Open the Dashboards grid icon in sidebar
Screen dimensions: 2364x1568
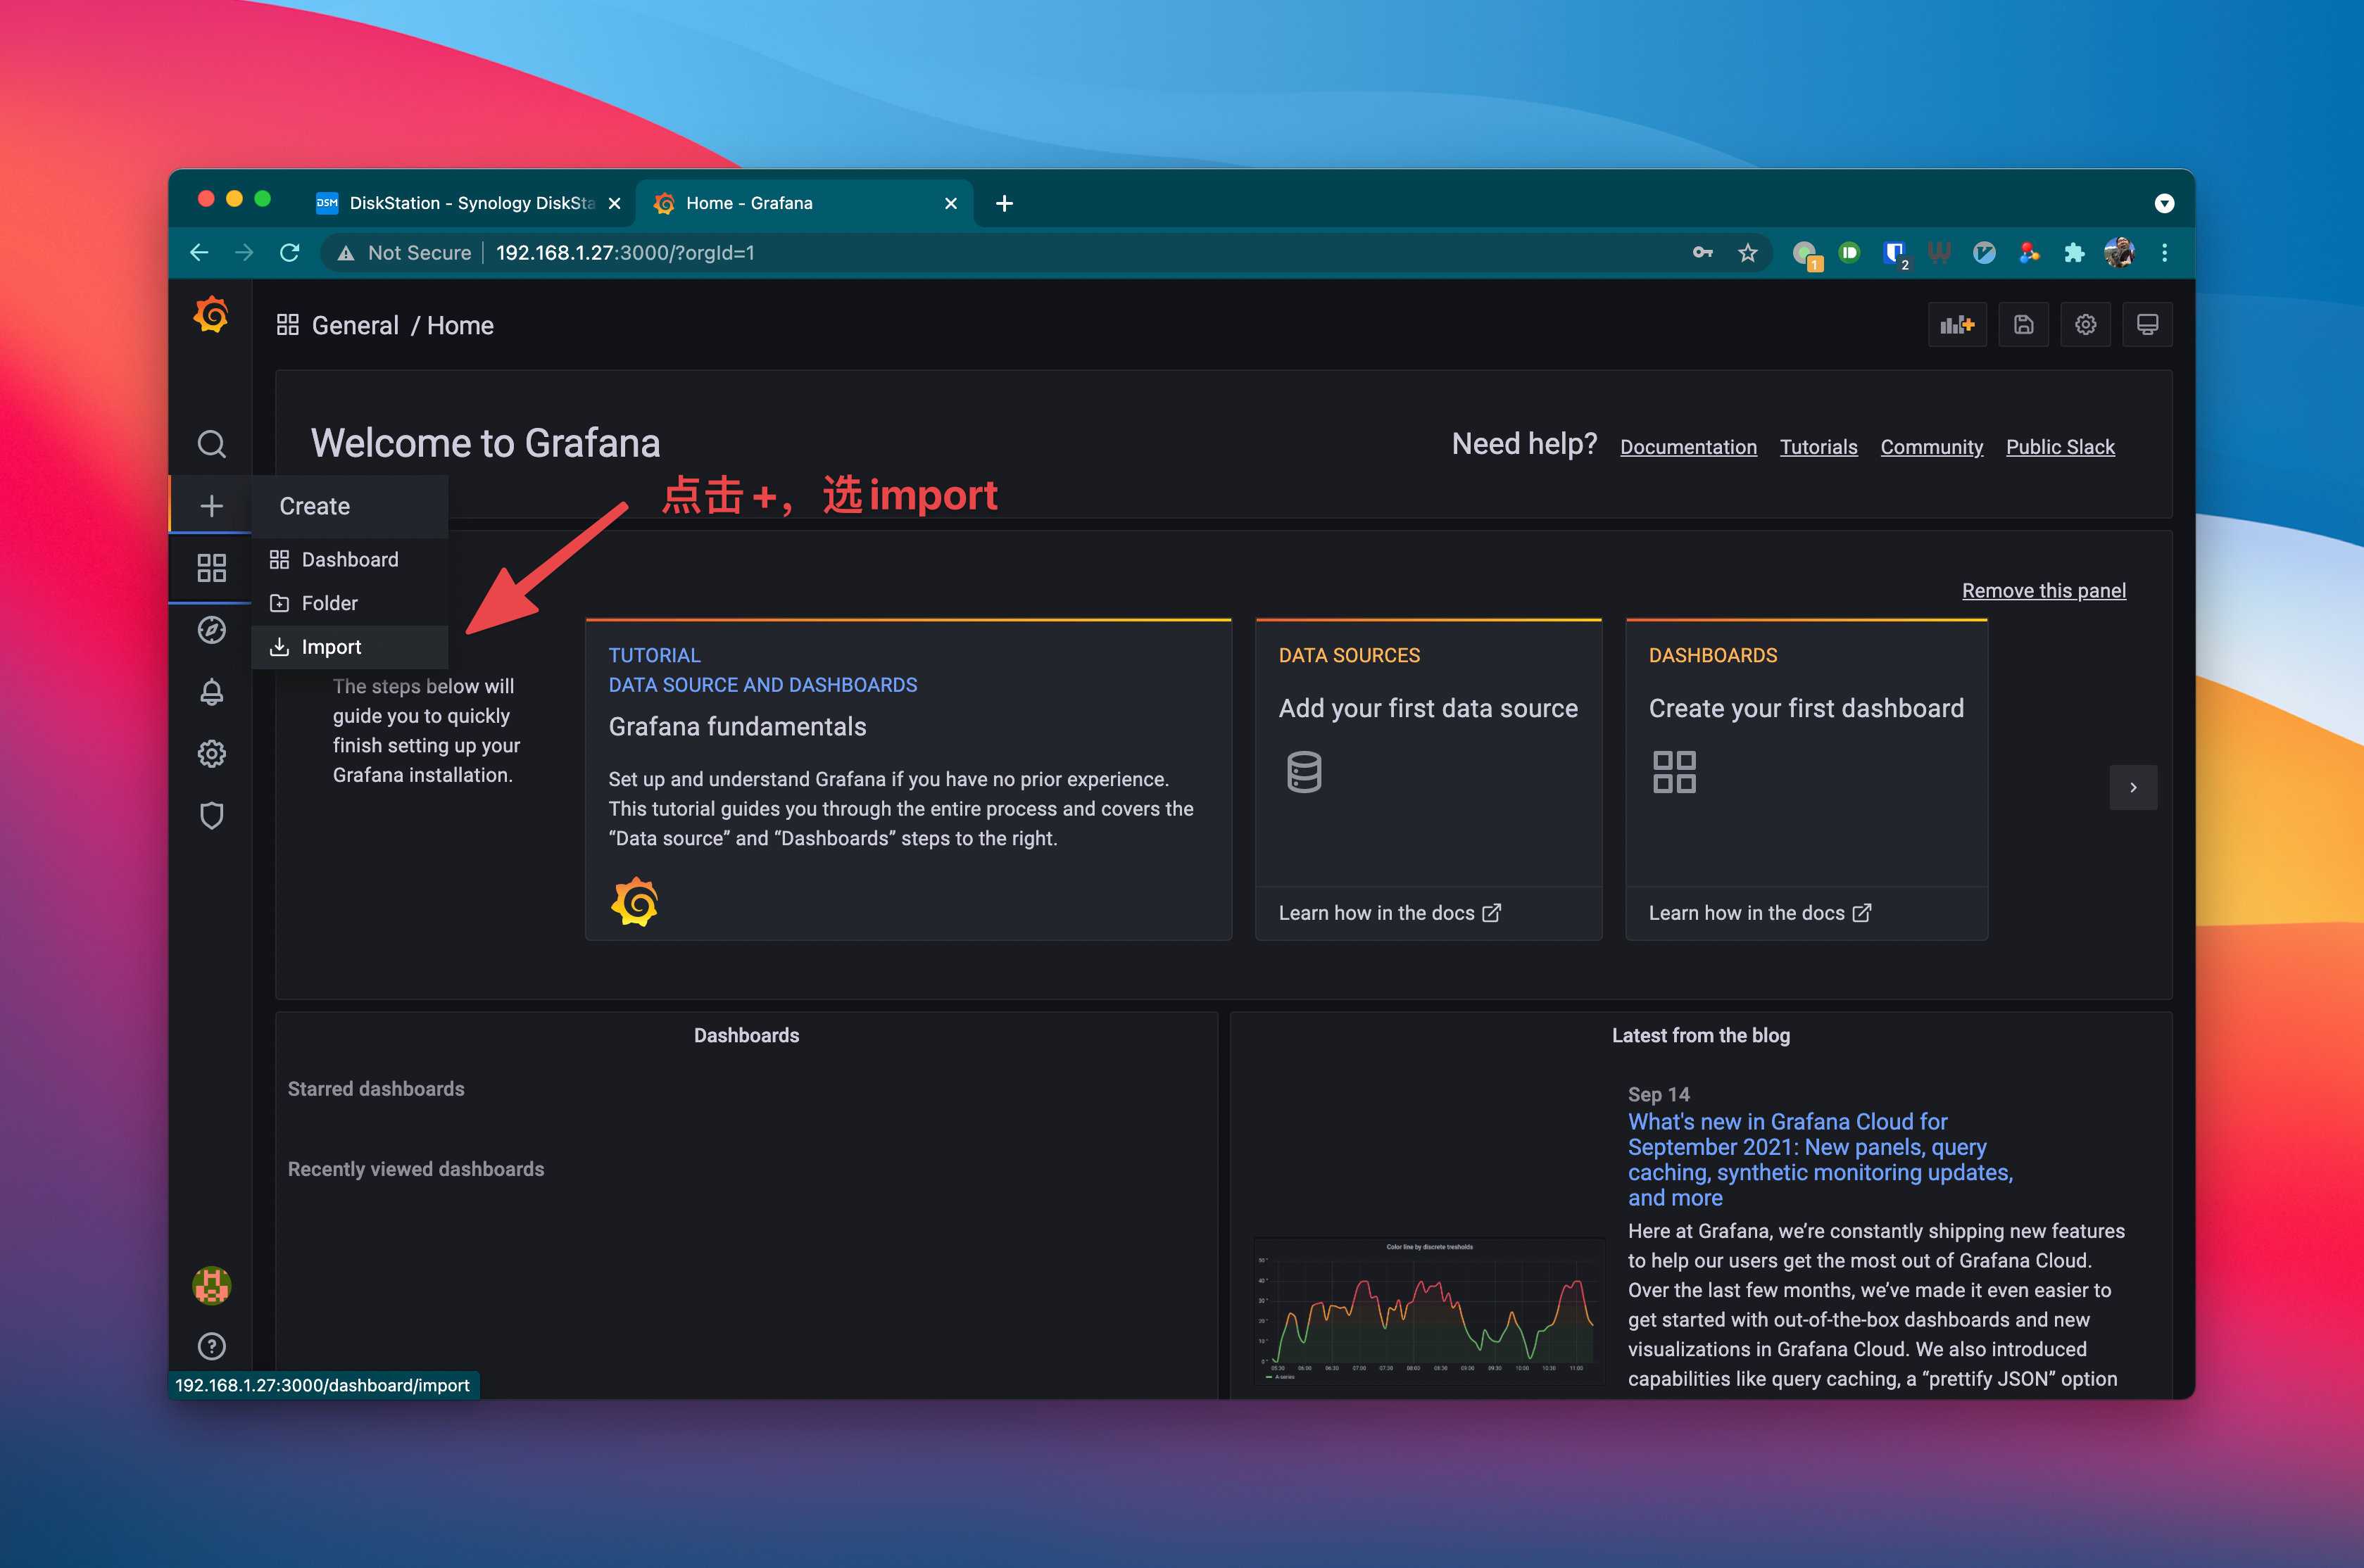click(x=211, y=568)
